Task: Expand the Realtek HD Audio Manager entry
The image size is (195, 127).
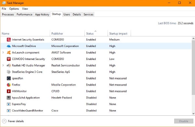Action: 3,65
